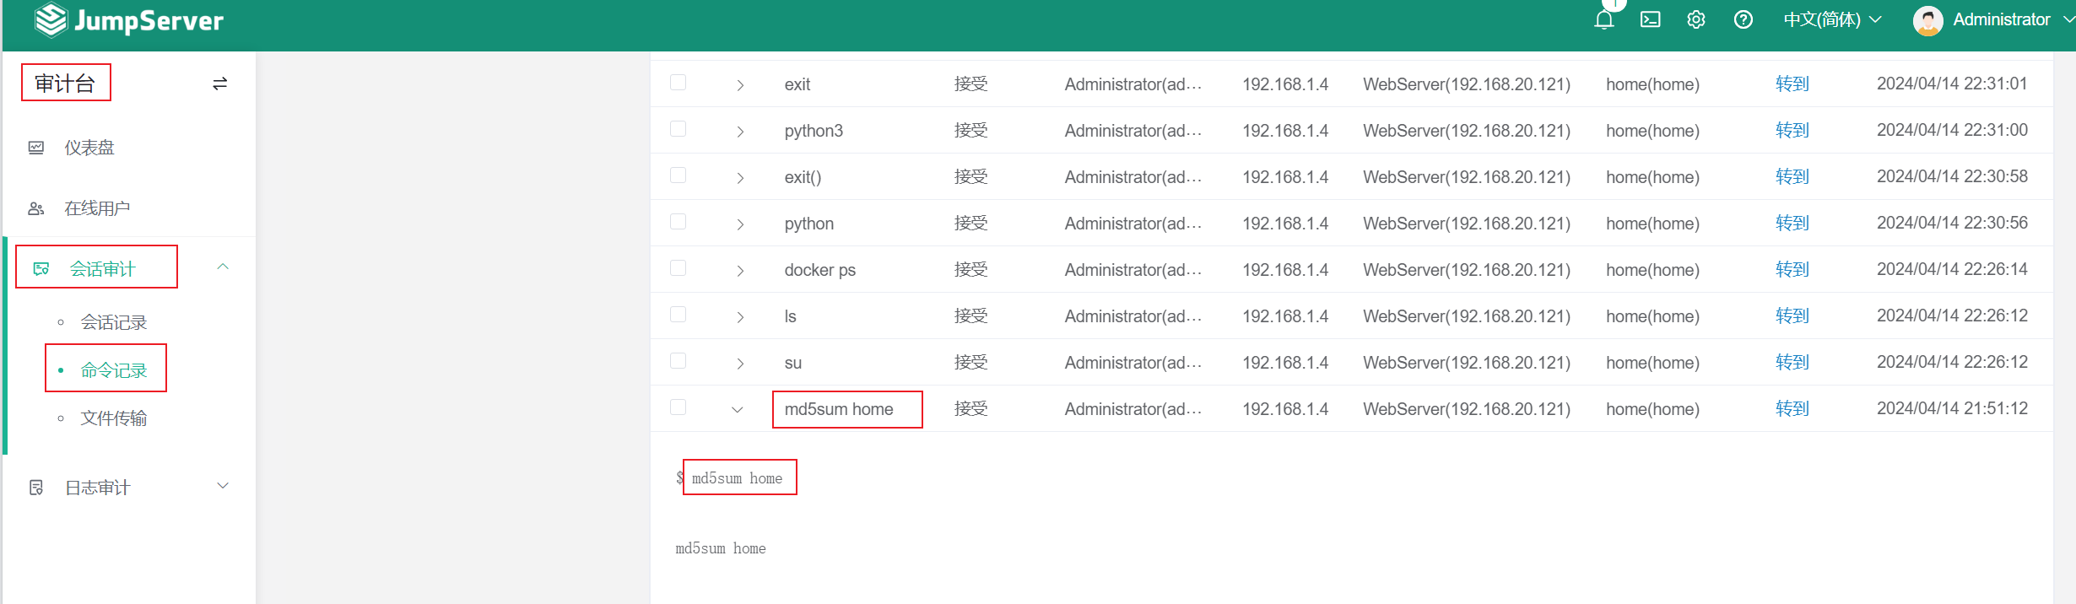Expand the su command row
This screenshot has height=604, width=2076.
click(740, 363)
